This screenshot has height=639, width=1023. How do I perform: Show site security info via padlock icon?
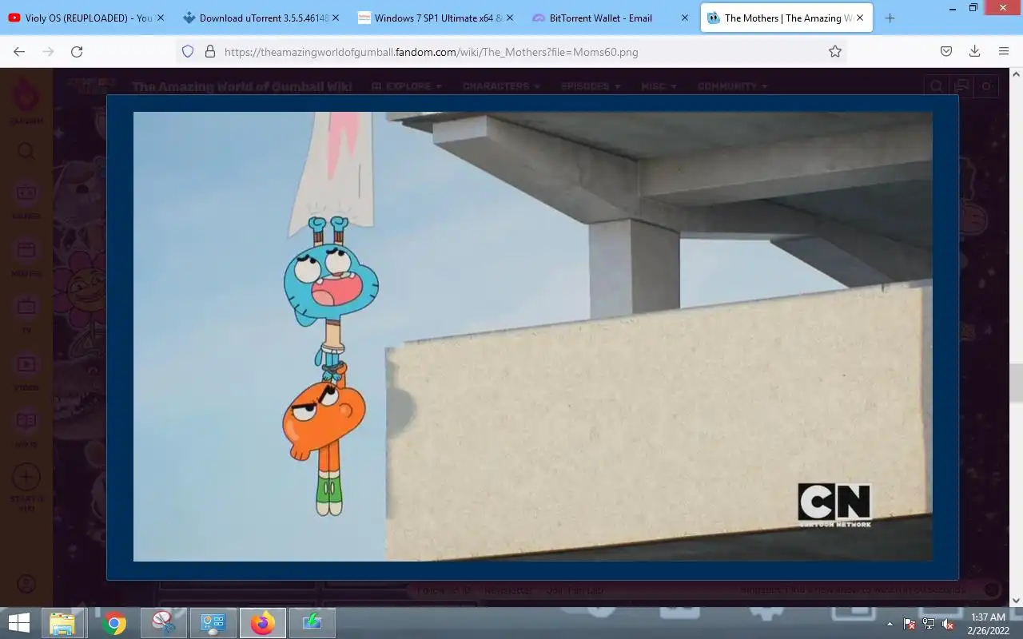[x=210, y=51]
